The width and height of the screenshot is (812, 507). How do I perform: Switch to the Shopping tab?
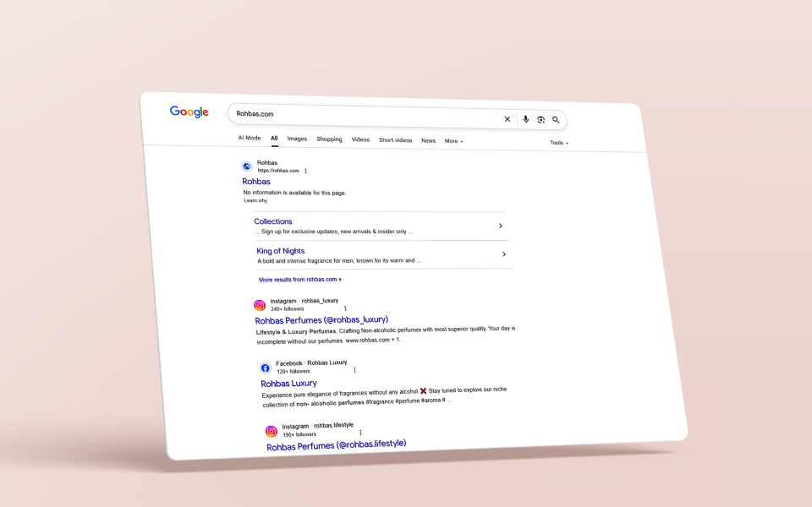click(329, 139)
